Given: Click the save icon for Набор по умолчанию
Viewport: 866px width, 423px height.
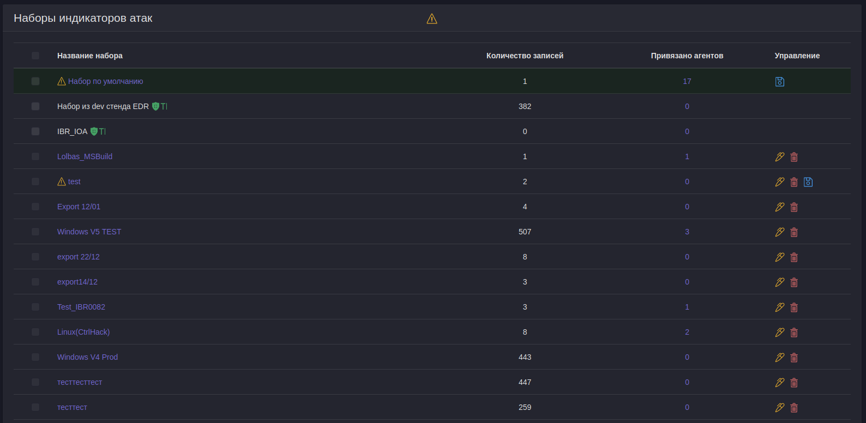Looking at the screenshot, I should click(780, 82).
